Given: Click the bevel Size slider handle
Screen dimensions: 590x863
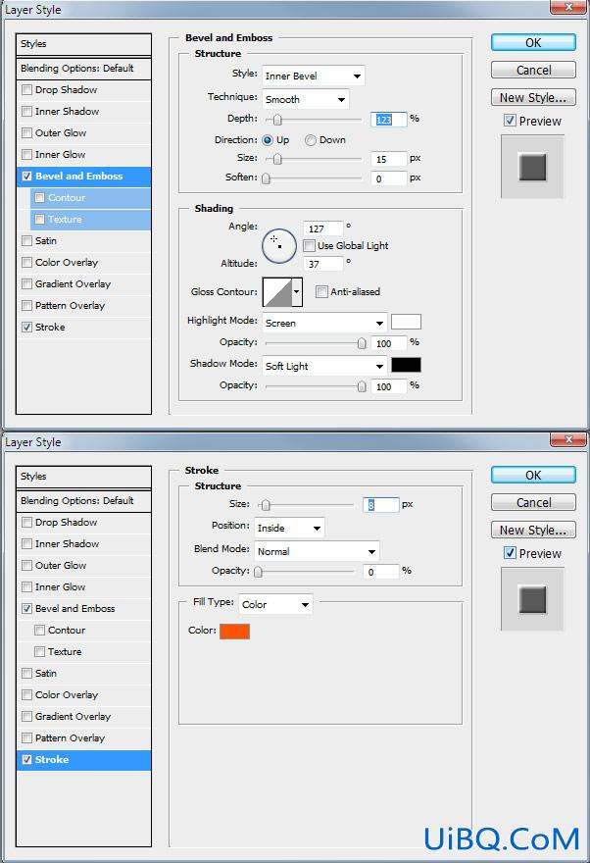Looking at the screenshot, I should click(277, 159).
